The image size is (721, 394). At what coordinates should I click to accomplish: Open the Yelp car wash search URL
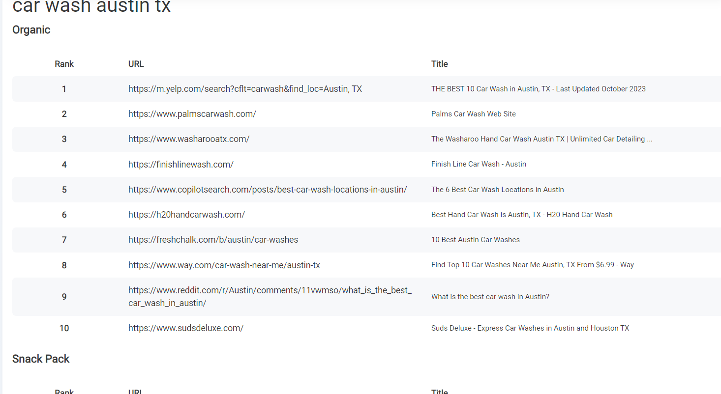click(245, 89)
